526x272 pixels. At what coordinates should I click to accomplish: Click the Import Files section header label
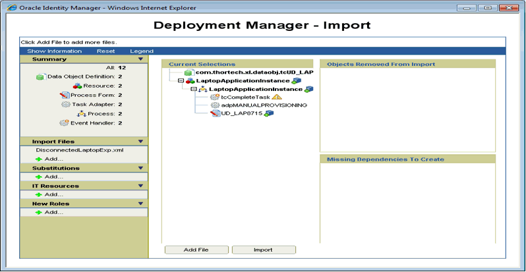point(53,142)
